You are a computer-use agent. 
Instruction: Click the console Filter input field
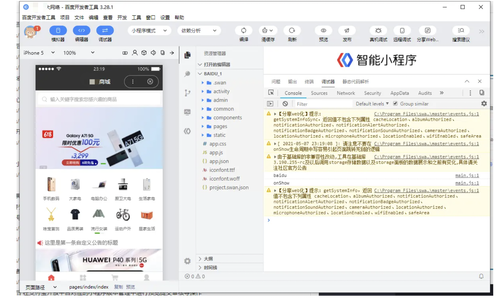pos(323,104)
